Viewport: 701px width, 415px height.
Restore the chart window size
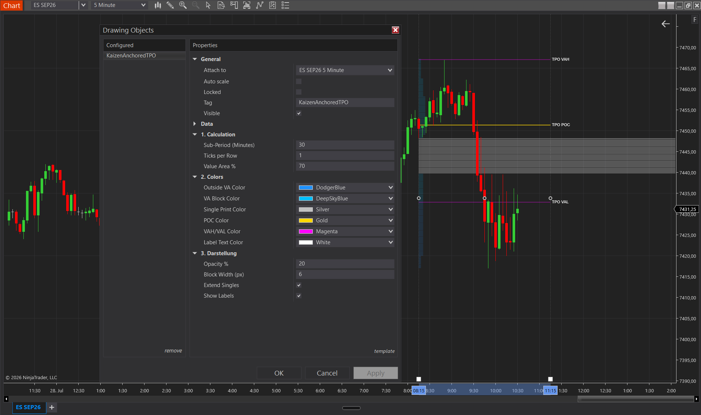[x=688, y=5]
